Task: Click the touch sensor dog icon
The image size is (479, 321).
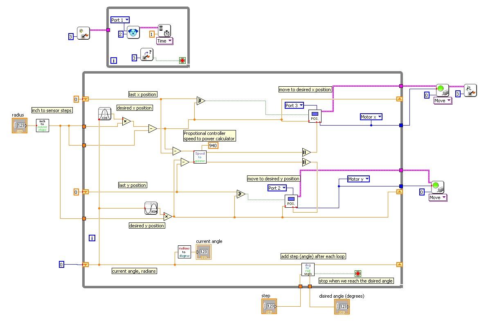Action: point(133,32)
